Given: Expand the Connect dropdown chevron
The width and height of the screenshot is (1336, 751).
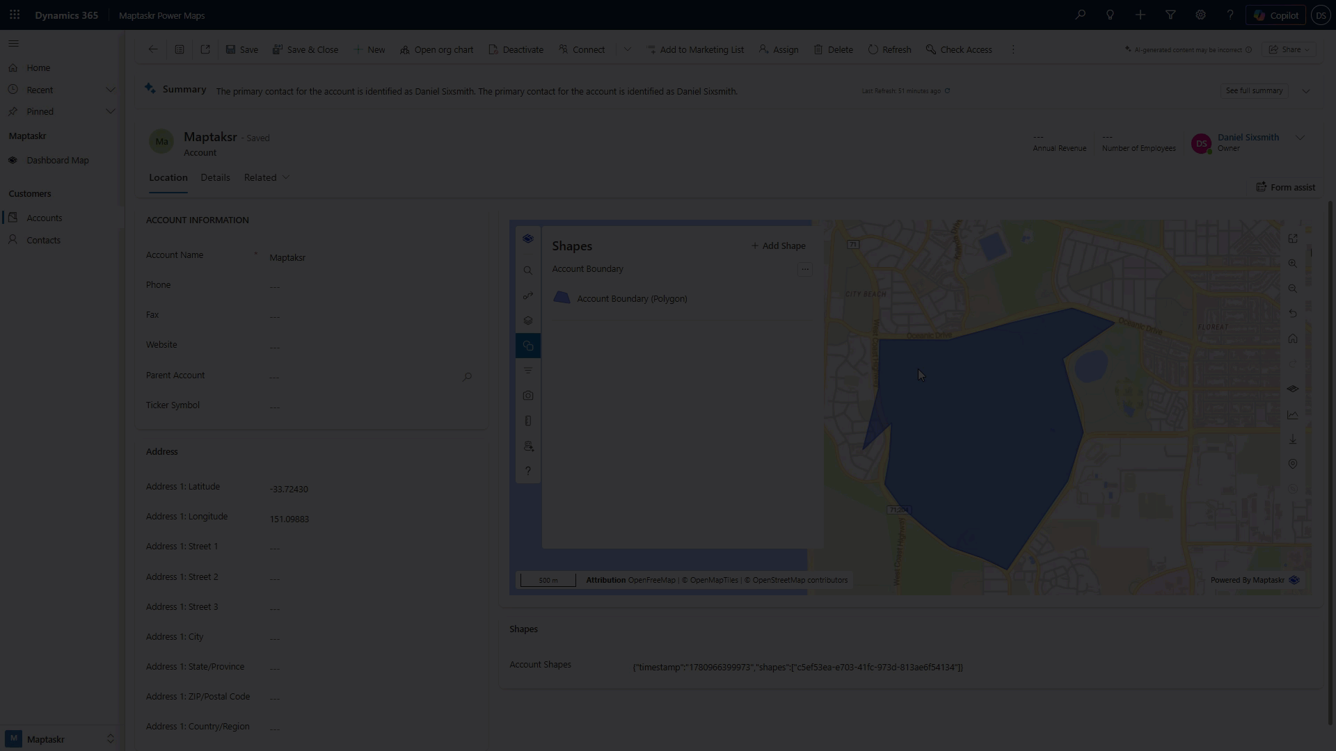Looking at the screenshot, I should (628, 49).
